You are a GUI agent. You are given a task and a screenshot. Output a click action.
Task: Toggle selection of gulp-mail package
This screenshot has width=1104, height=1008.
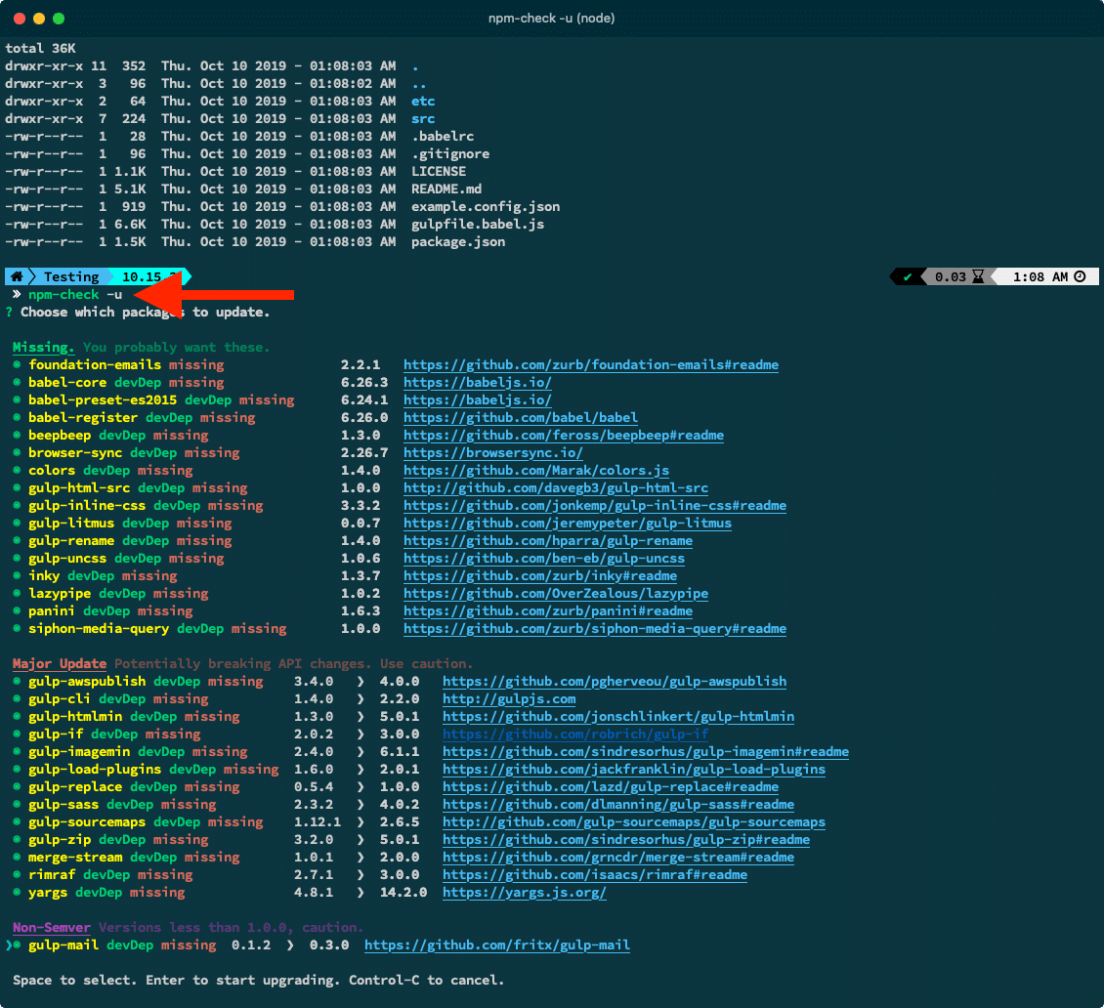(17, 945)
